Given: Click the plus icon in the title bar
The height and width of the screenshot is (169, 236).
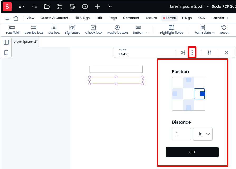Looking at the screenshot, I should (x=98, y=7).
